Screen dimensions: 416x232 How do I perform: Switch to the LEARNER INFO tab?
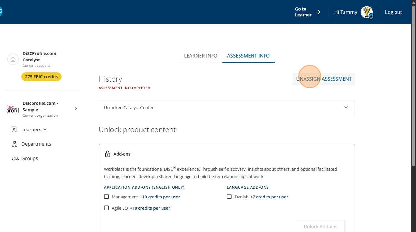click(x=201, y=56)
